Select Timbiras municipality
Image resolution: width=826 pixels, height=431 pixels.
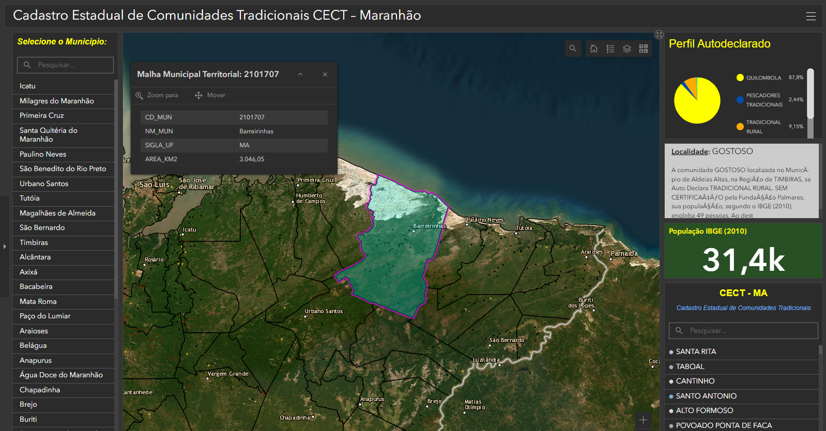(63, 242)
